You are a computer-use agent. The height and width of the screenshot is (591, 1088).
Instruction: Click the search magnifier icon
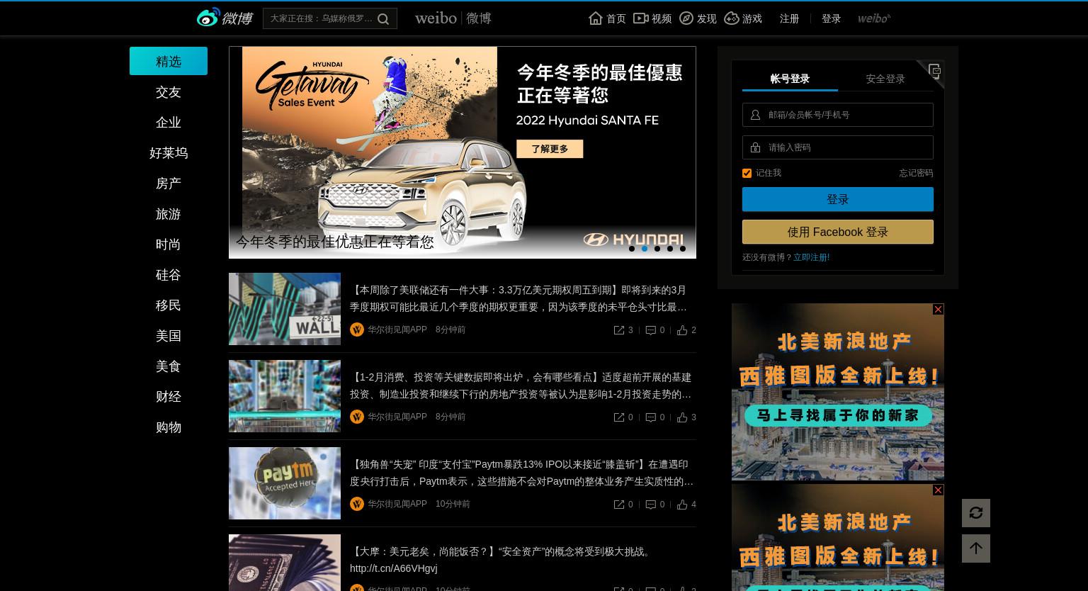pyautogui.click(x=383, y=19)
